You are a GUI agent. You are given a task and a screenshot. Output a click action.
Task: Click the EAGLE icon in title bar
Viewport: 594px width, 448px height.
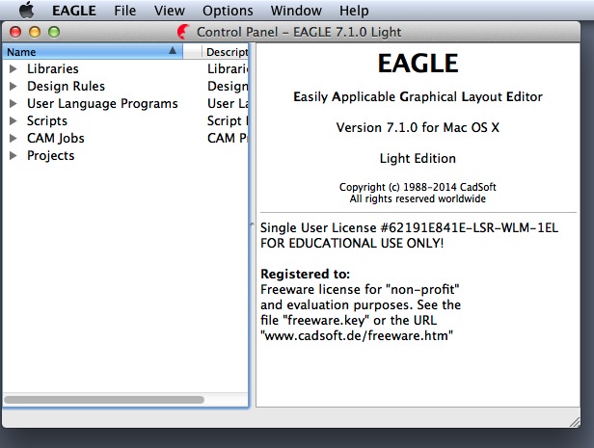click(x=183, y=32)
